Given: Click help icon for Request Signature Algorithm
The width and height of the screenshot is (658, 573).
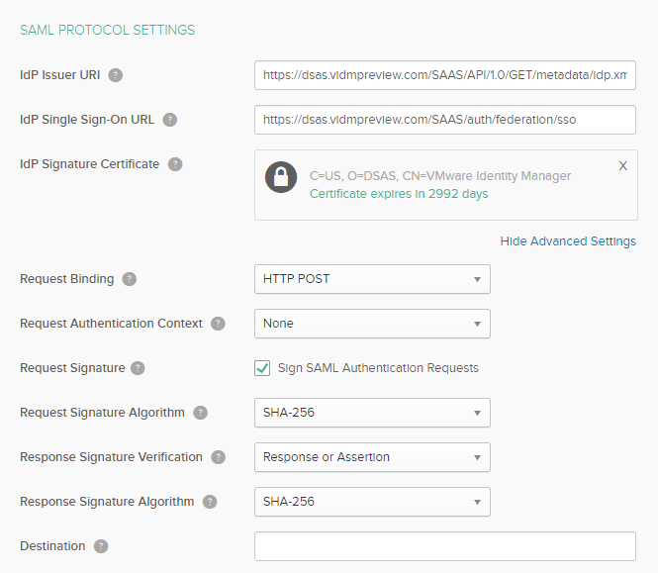Looking at the screenshot, I should [200, 413].
